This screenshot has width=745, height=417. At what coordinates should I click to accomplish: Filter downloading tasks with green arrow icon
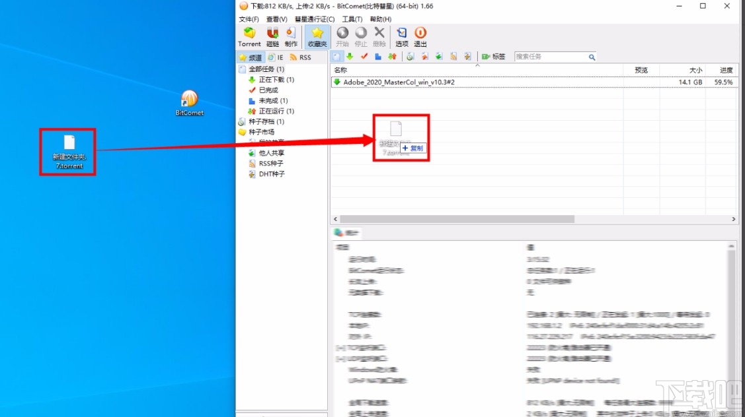coord(350,57)
